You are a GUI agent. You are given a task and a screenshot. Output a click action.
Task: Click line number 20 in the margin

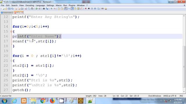6,56
